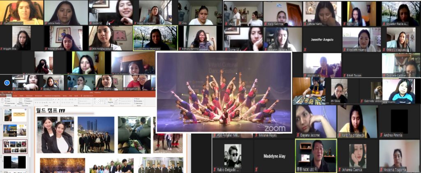The image size is (421, 173).
Task: Select Yessenia Tisalema's video tile
Action: [400, 156]
